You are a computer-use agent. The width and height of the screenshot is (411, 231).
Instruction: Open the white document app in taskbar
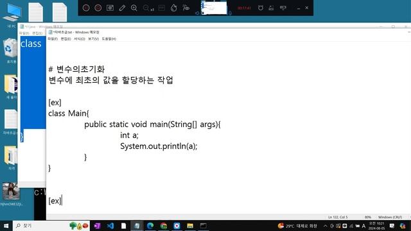click(123, 226)
